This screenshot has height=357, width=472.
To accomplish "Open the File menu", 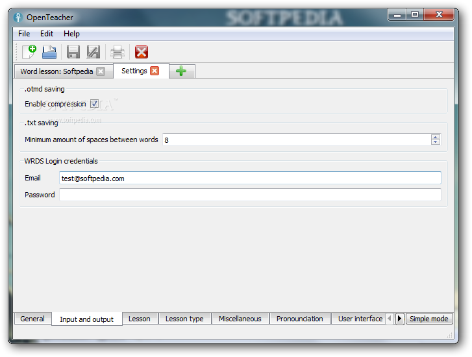I will click(x=24, y=34).
